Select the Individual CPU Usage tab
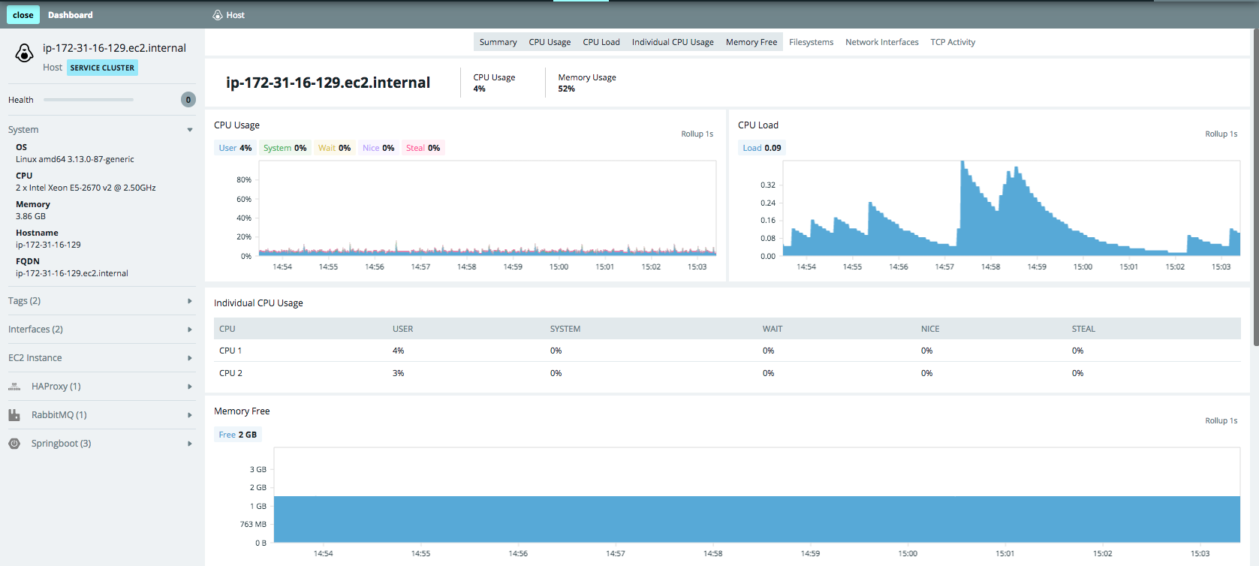The height and width of the screenshot is (566, 1259). tap(673, 42)
